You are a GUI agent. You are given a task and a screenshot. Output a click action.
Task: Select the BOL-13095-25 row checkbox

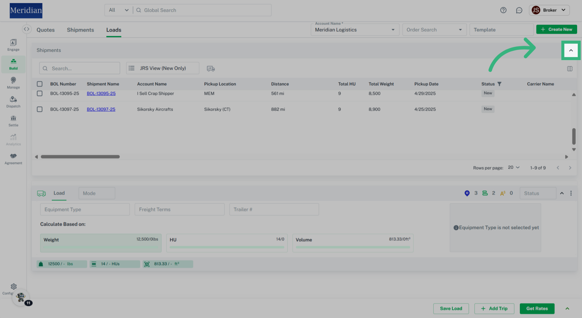40,93
